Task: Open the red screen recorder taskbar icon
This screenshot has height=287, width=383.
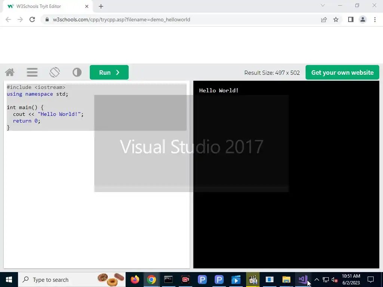Action: [x=186, y=280]
